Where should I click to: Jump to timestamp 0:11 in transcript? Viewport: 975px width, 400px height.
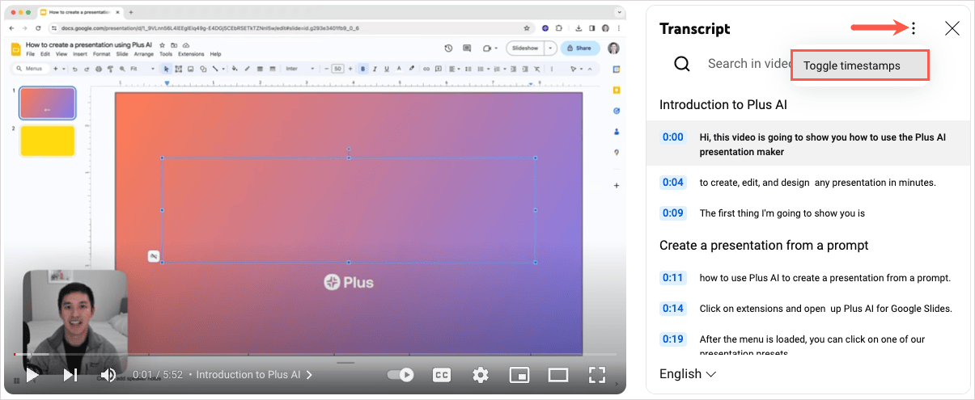(673, 278)
